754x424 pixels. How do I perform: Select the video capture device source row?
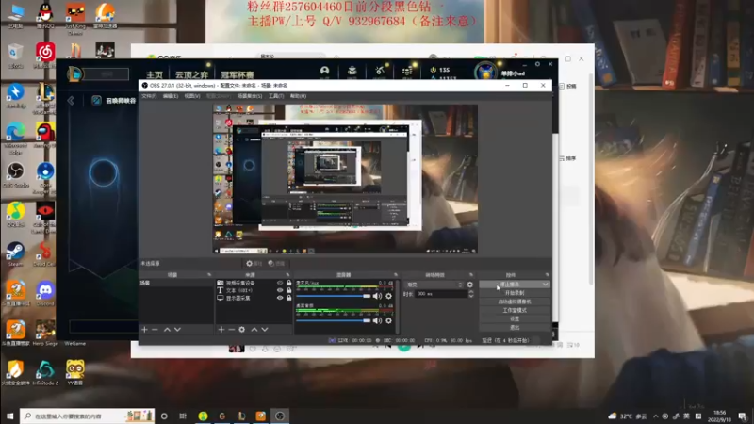[x=254, y=284]
